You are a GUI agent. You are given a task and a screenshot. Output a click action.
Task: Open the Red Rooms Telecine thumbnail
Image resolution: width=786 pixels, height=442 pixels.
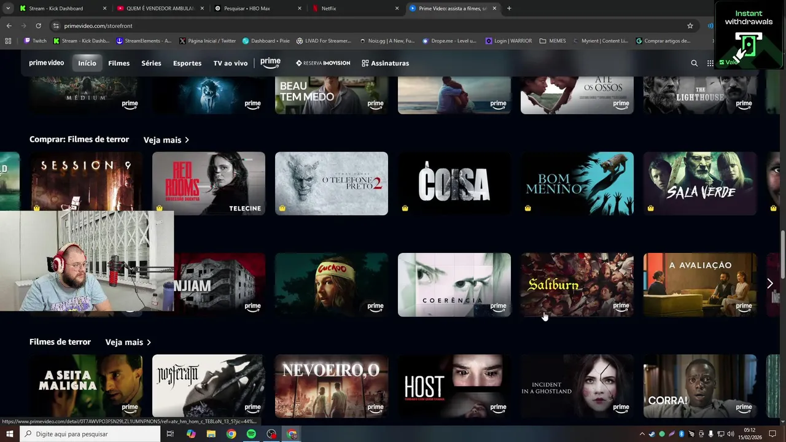[x=209, y=183]
